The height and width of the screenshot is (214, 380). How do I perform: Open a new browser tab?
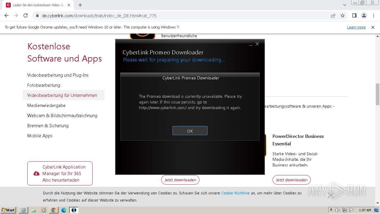pyautogui.click(x=80, y=5)
